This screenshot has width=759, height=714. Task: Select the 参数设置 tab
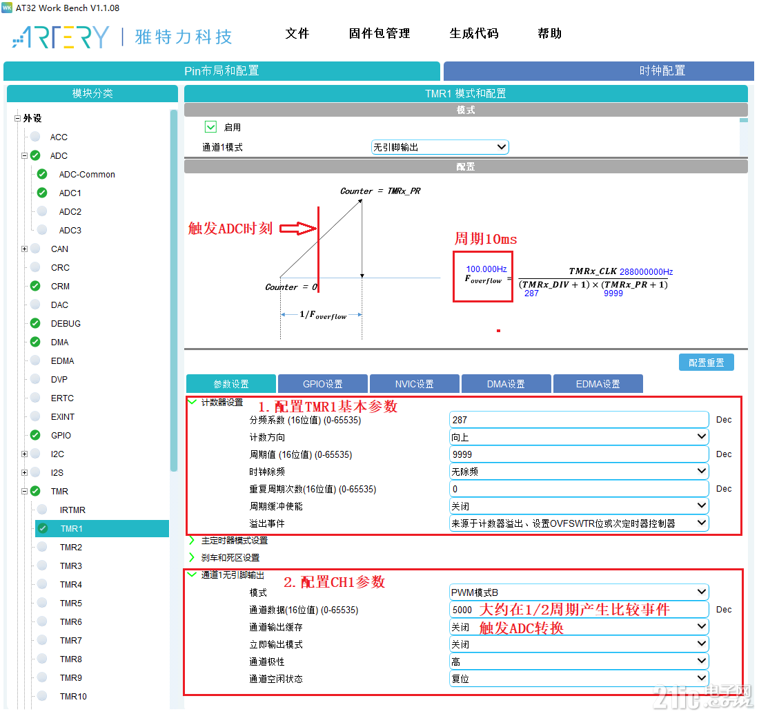tap(231, 384)
